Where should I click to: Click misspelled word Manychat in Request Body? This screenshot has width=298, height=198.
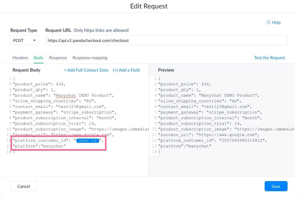66,95
